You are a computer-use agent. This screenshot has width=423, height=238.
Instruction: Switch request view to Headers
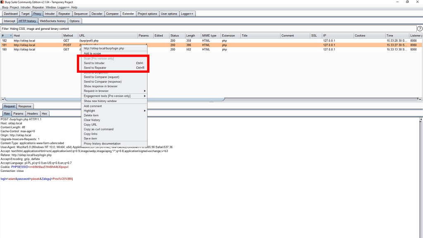(x=32, y=114)
